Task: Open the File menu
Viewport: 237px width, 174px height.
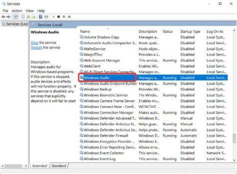Action: [x=5, y=11]
